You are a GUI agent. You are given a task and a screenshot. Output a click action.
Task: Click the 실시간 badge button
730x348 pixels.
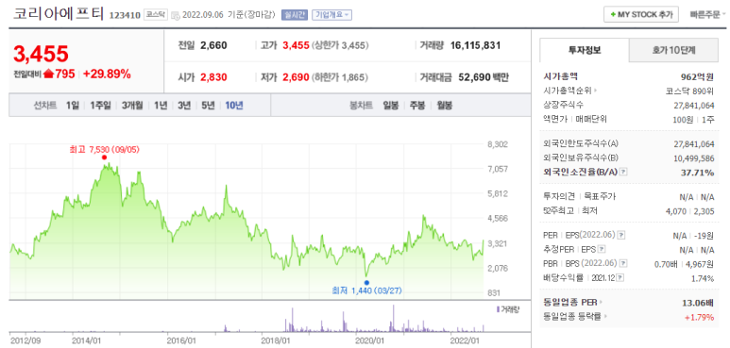[295, 15]
